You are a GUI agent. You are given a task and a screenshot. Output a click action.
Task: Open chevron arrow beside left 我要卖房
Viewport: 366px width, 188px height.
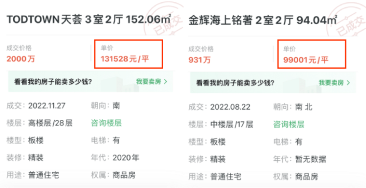point(166,82)
